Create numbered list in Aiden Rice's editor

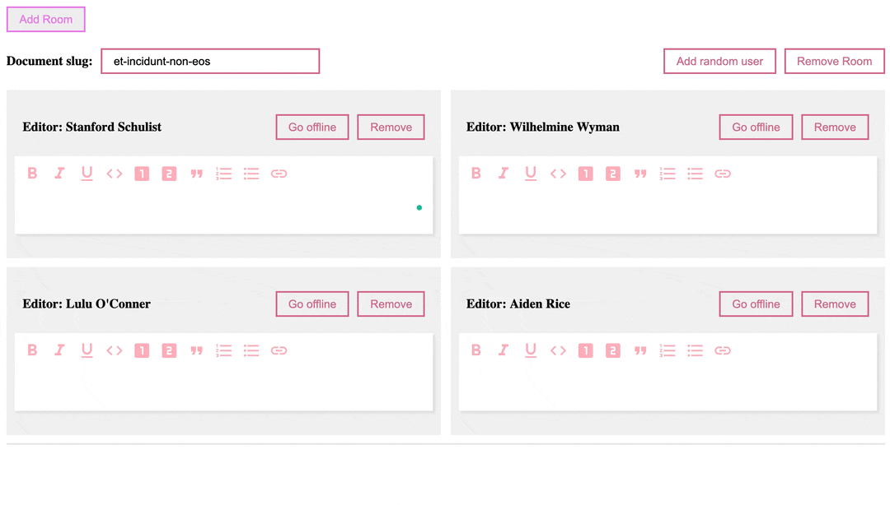click(667, 350)
